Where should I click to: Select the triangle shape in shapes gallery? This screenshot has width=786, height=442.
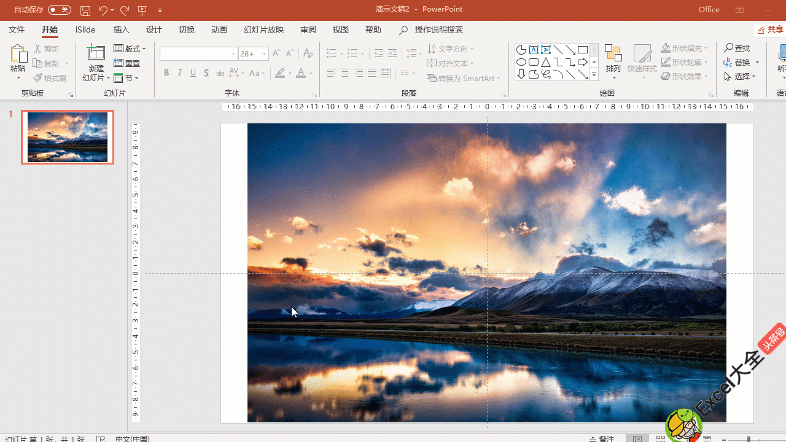545,62
